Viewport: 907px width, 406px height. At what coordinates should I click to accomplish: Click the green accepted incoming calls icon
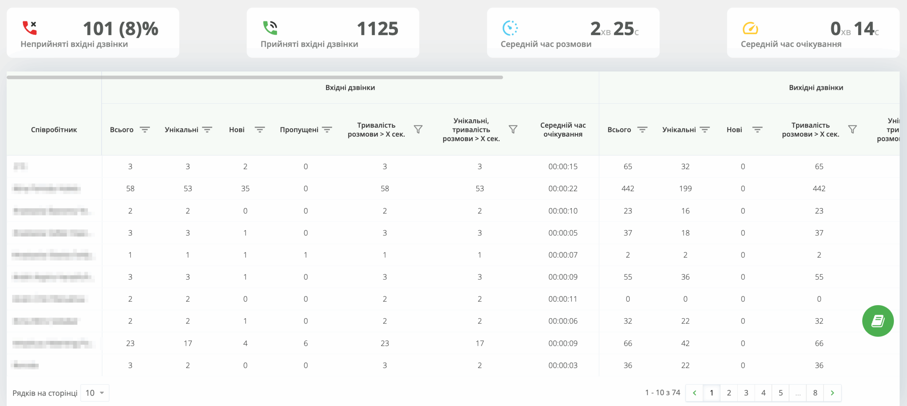(270, 28)
